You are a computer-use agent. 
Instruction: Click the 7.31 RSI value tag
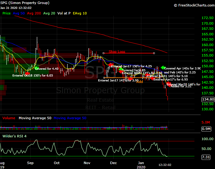[x=206, y=157]
